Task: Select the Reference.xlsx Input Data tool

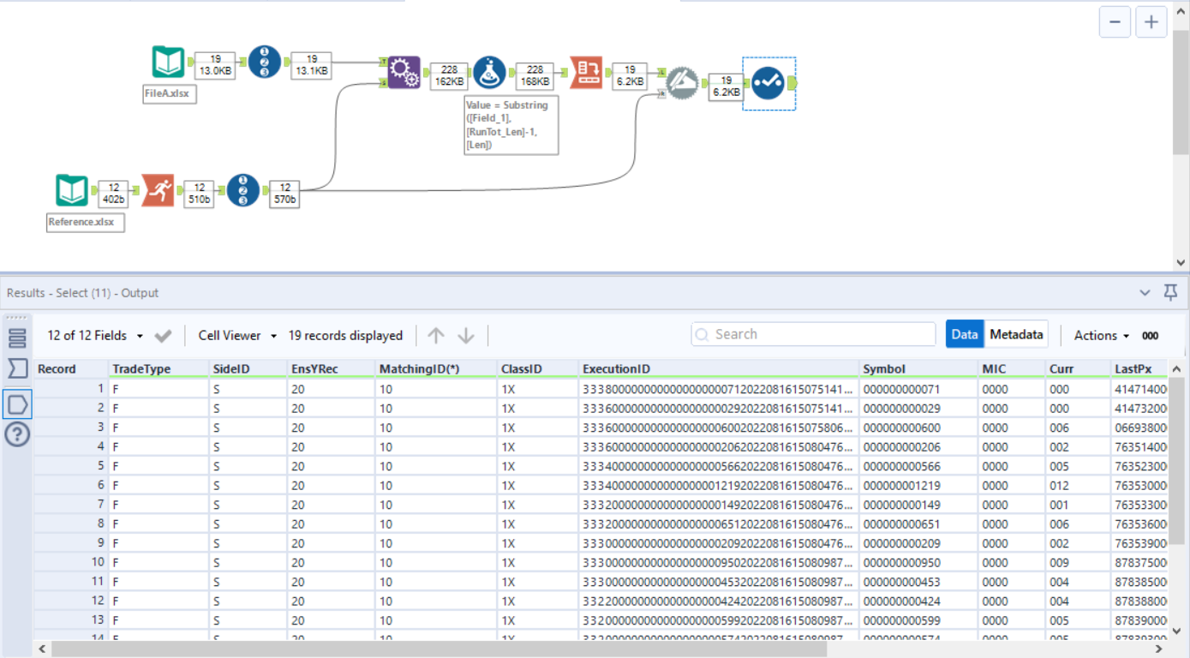Action: coord(71,190)
